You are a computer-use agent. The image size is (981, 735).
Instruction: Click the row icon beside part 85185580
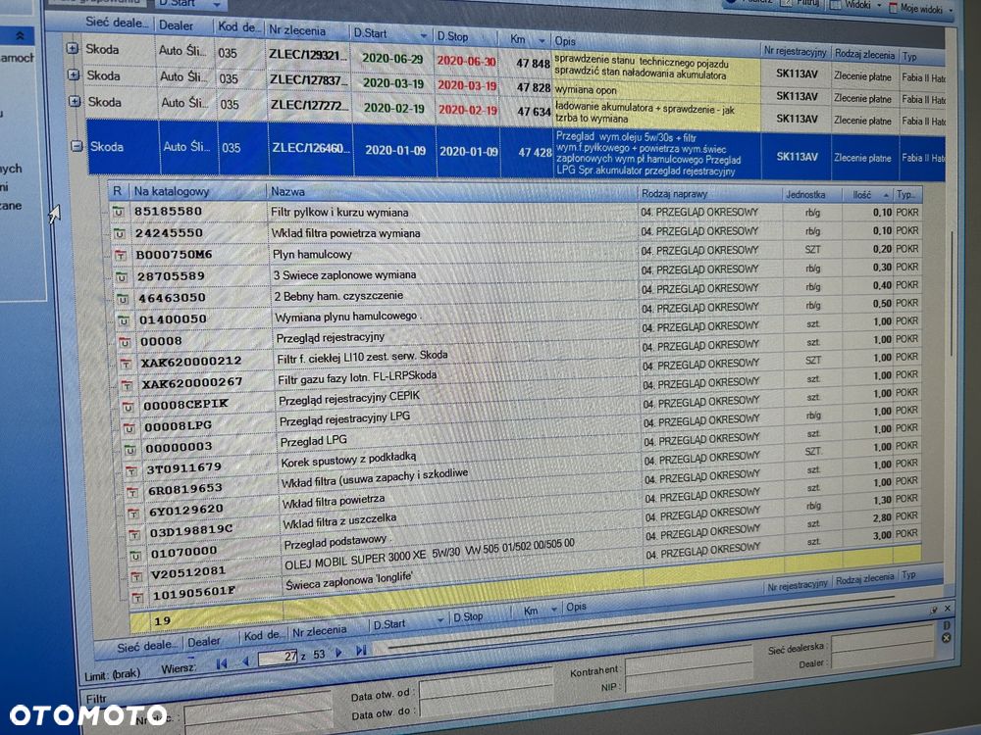point(118,212)
